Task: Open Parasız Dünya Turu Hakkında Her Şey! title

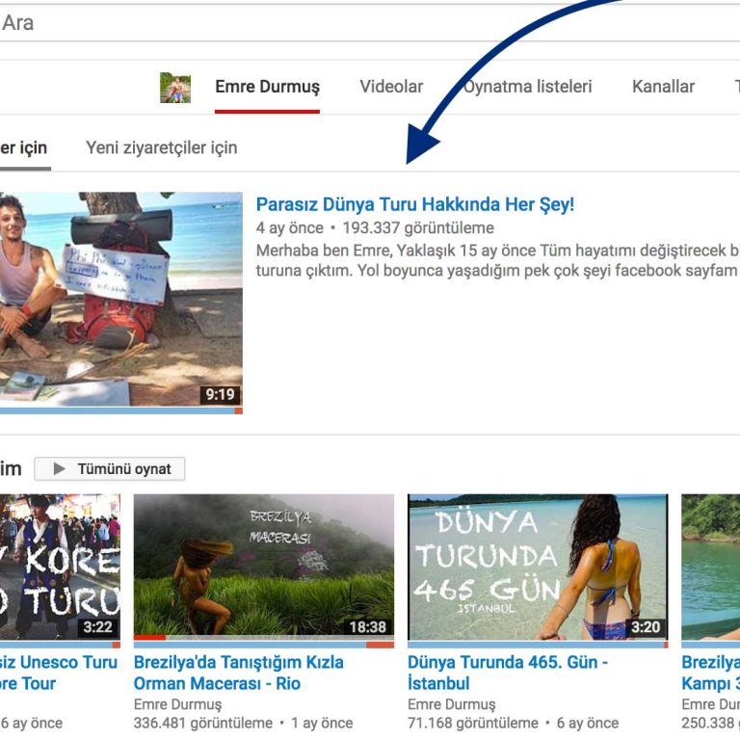Action: (414, 204)
